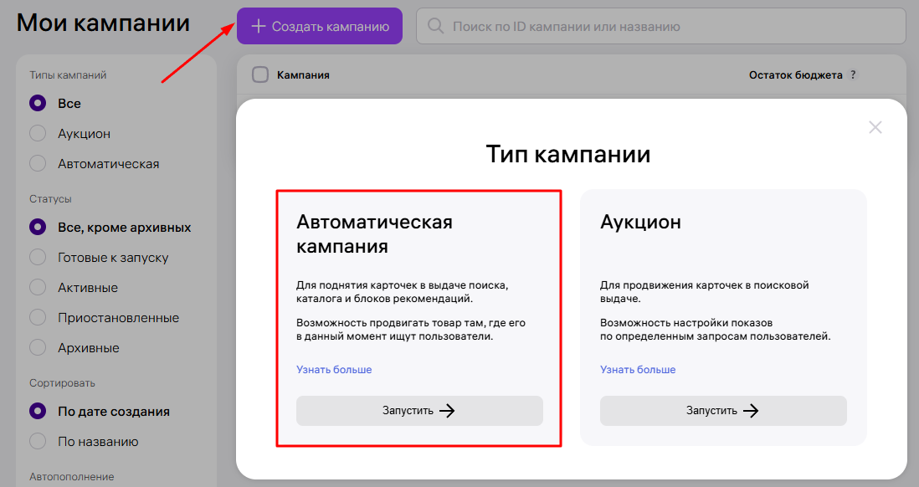Open the Остаток бюджета question mark hint
The width and height of the screenshot is (919, 487).
click(x=854, y=75)
